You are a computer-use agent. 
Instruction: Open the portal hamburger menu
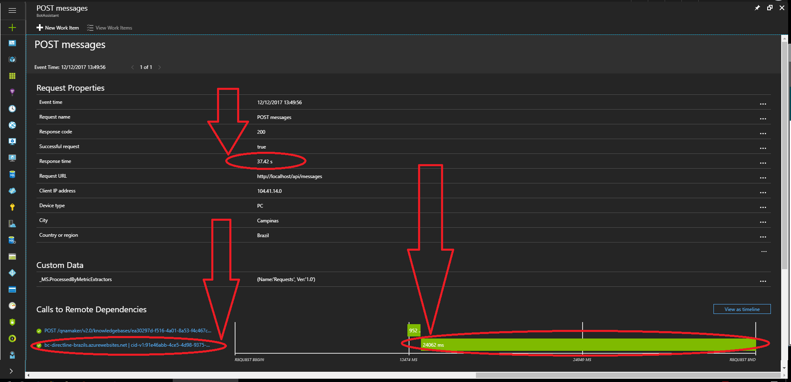pyautogui.click(x=12, y=10)
